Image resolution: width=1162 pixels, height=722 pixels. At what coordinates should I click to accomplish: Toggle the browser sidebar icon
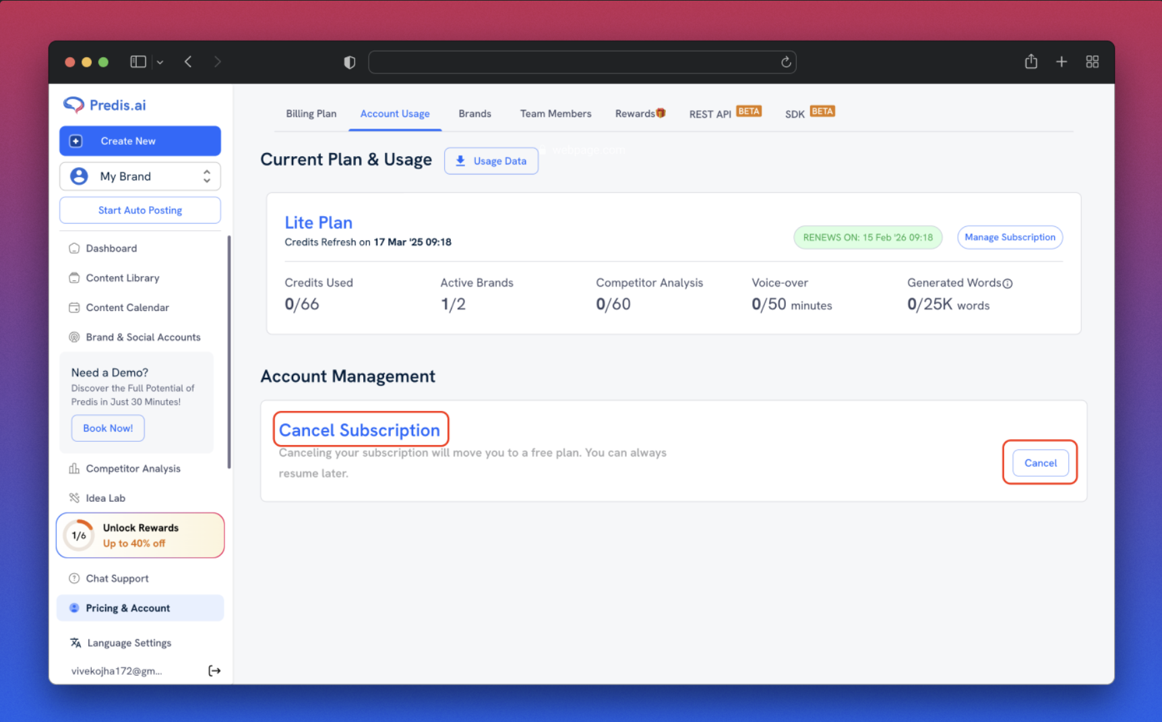coord(138,62)
